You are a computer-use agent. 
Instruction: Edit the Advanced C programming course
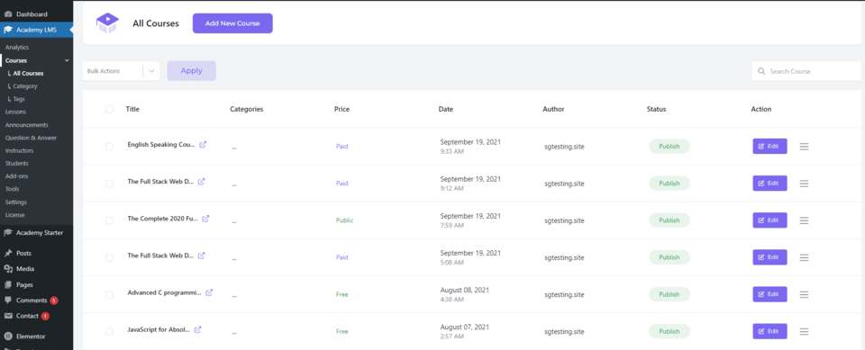tap(769, 294)
